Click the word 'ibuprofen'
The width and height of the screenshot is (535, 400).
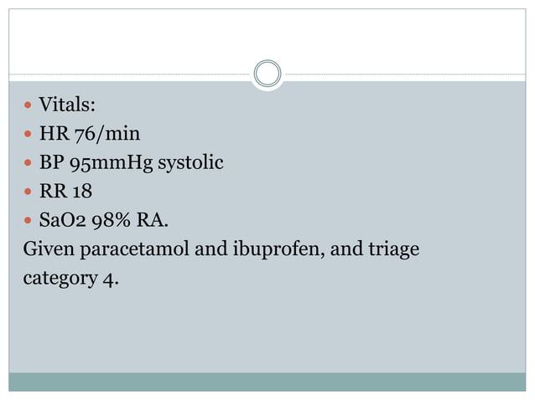tap(278, 249)
